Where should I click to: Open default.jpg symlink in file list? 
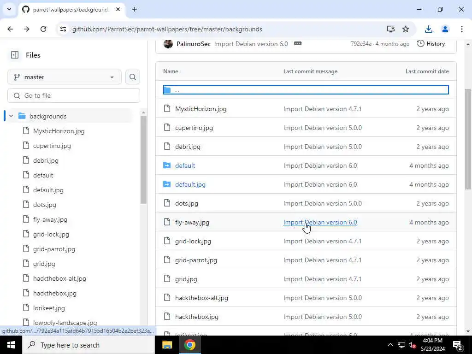tap(190, 184)
